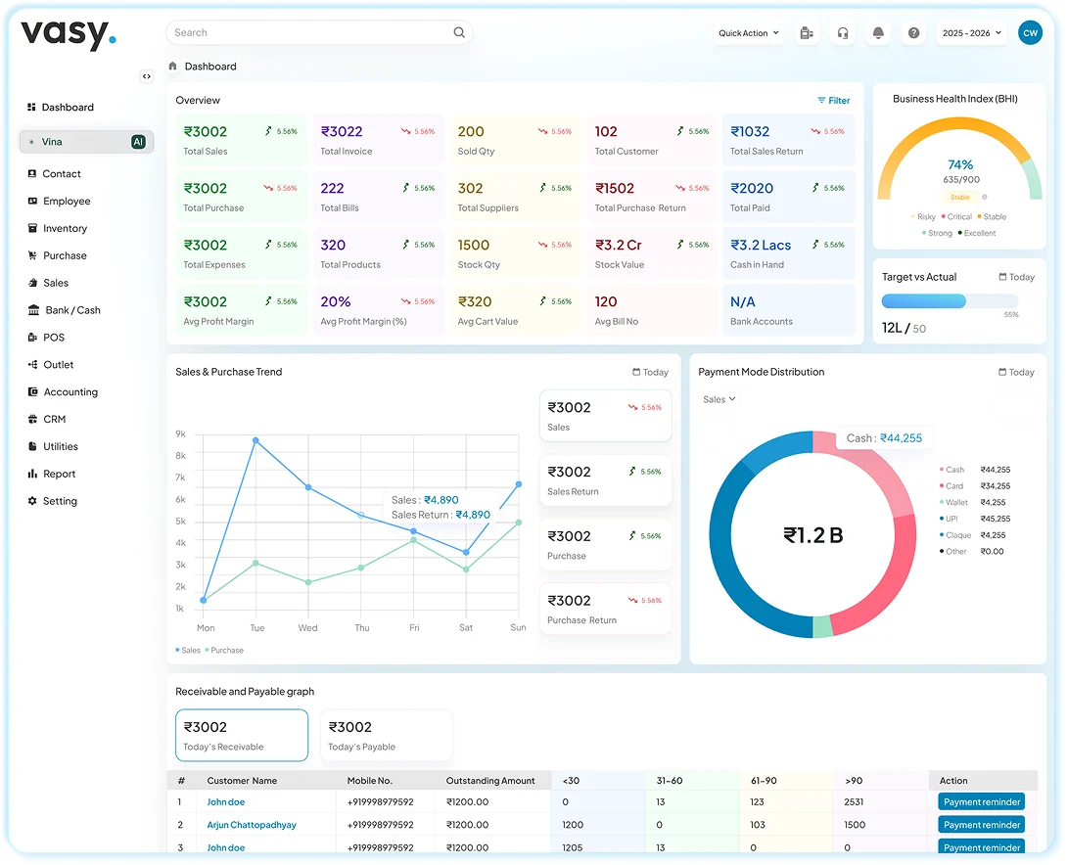Click the Cash in Hand ₹3.2 Lacs card
Screen dimensions: 1067x865
tap(788, 253)
